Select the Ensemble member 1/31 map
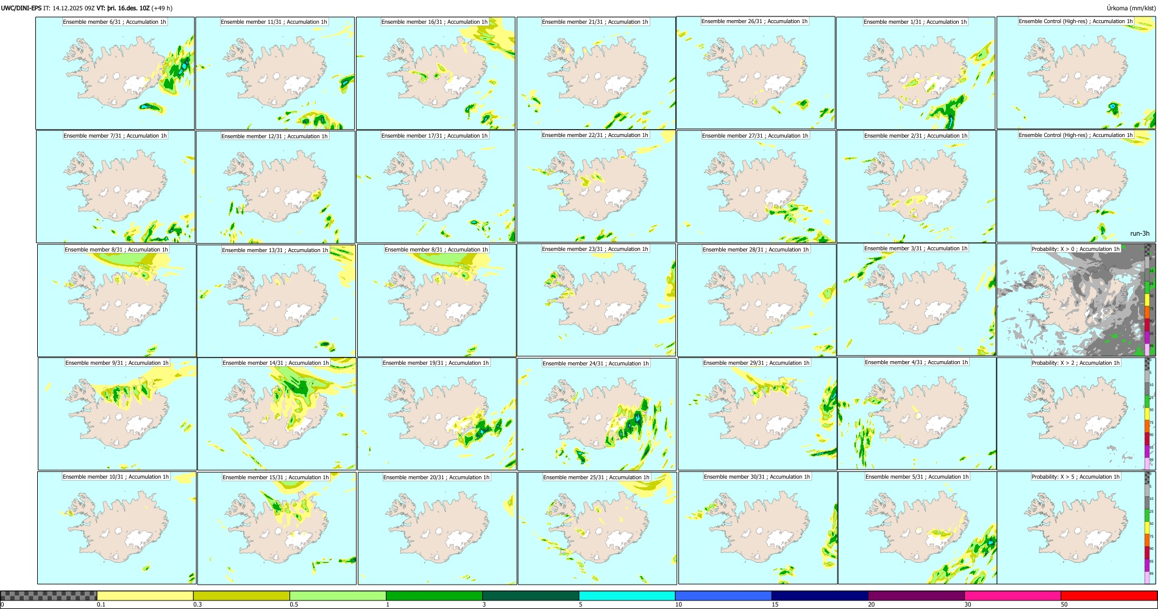Viewport: 1158px width, 609px height. [x=916, y=73]
